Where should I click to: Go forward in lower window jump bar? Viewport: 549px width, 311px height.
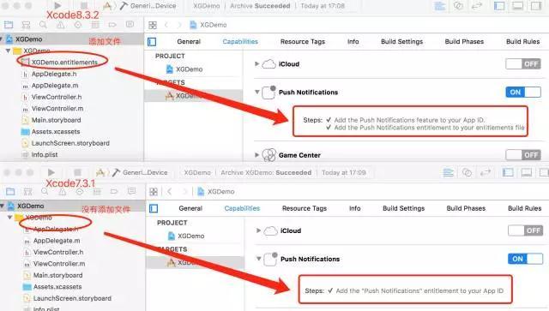coord(184,191)
